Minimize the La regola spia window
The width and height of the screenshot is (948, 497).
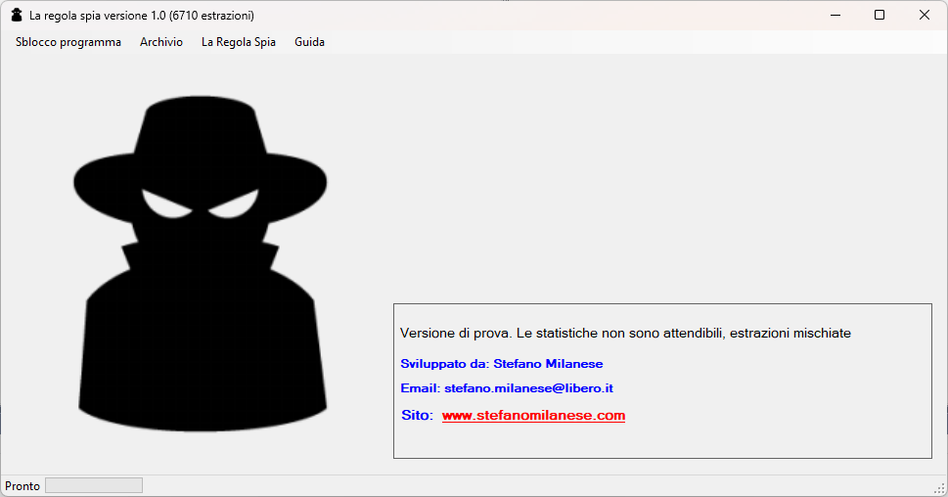(835, 15)
